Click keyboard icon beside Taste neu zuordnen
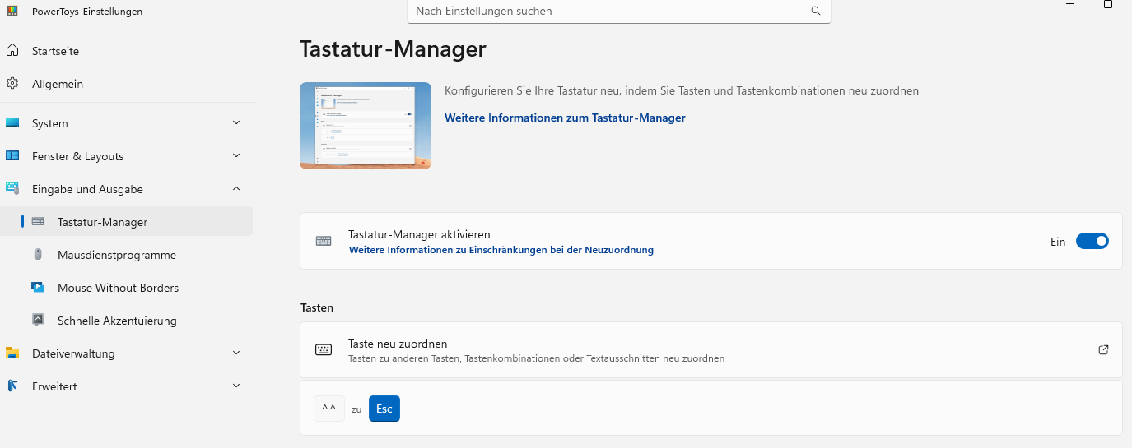1132x448 pixels. 324,350
